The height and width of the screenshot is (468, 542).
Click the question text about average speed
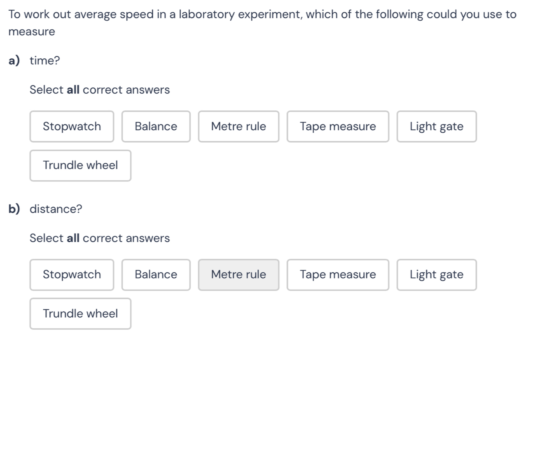(262, 15)
